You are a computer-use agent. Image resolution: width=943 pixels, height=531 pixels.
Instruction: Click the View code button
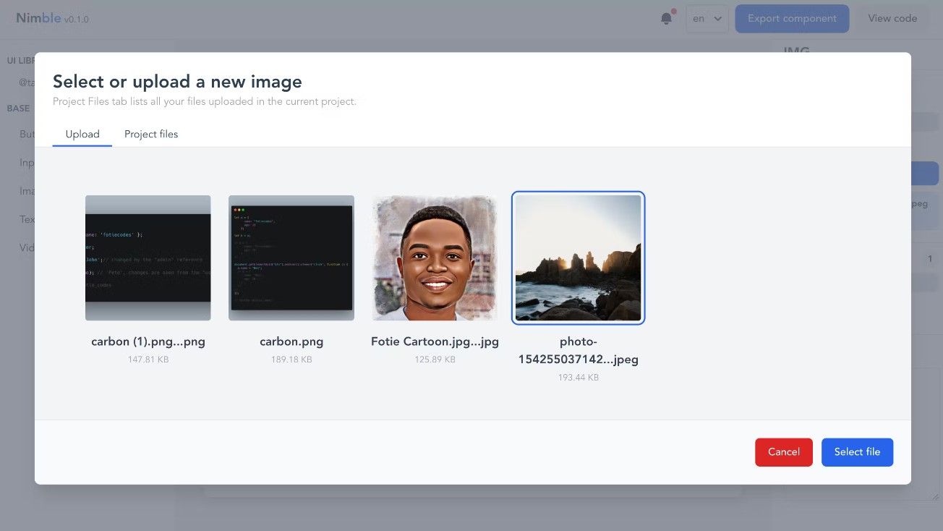click(x=892, y=19)
